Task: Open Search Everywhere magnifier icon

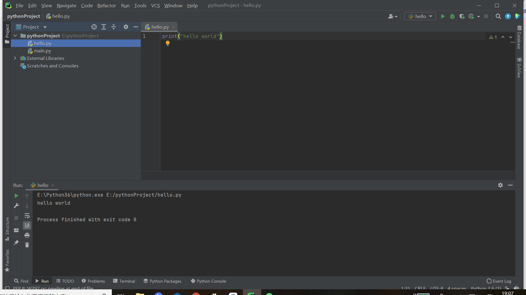Action: (498, 16)
